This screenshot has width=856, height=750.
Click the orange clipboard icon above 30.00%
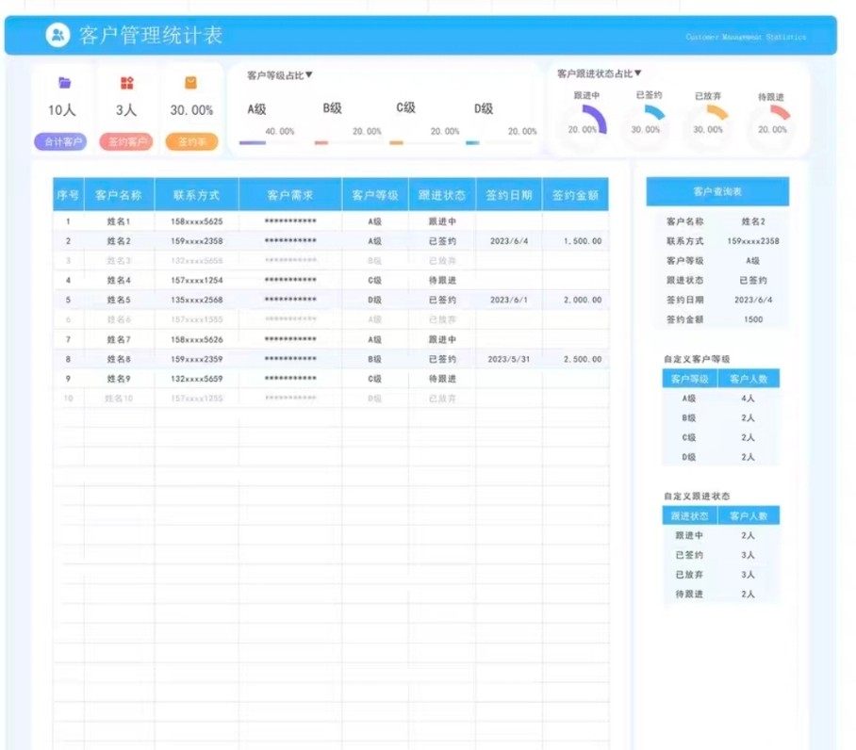click(190, 83)
